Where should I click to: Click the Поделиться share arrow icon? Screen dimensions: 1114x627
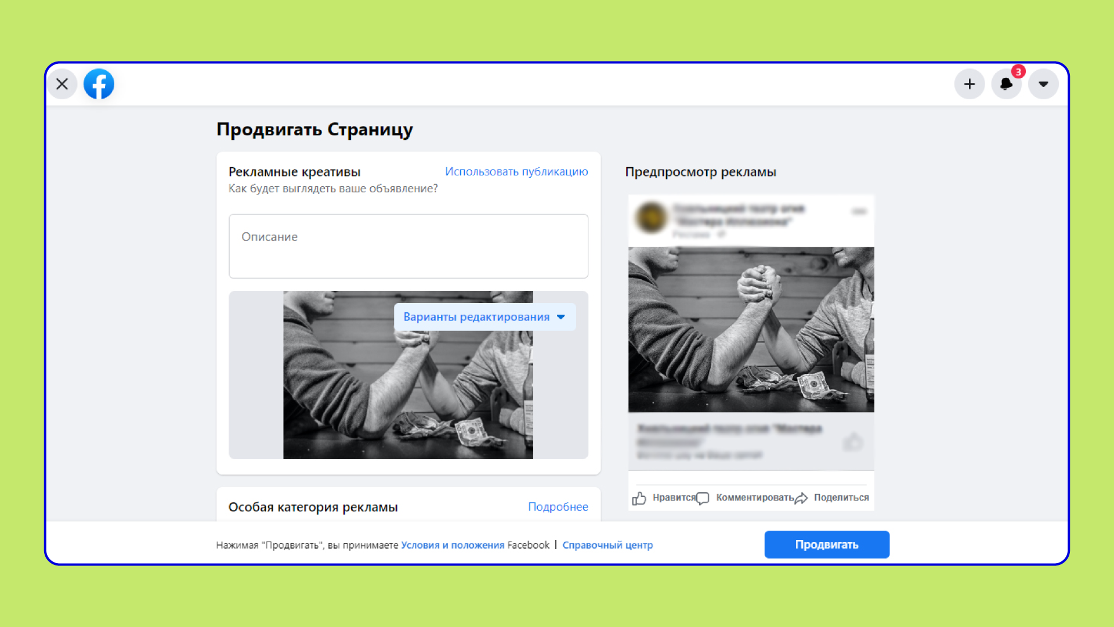802,498
